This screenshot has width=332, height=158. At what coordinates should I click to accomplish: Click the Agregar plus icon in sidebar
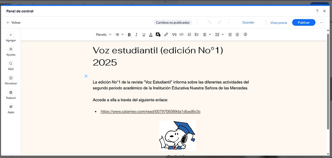[x=11, y=35]
